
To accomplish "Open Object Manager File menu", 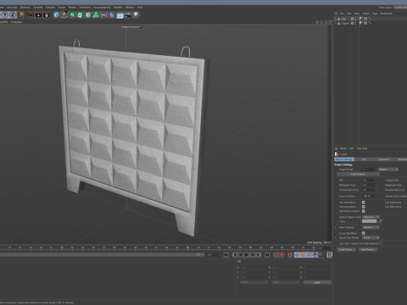I will pyautogui.click(x=342, y=14).
